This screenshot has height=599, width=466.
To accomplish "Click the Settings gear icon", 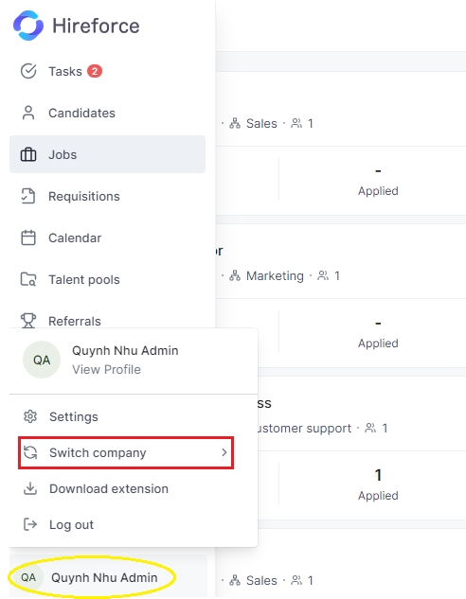I will pos(30,416).
